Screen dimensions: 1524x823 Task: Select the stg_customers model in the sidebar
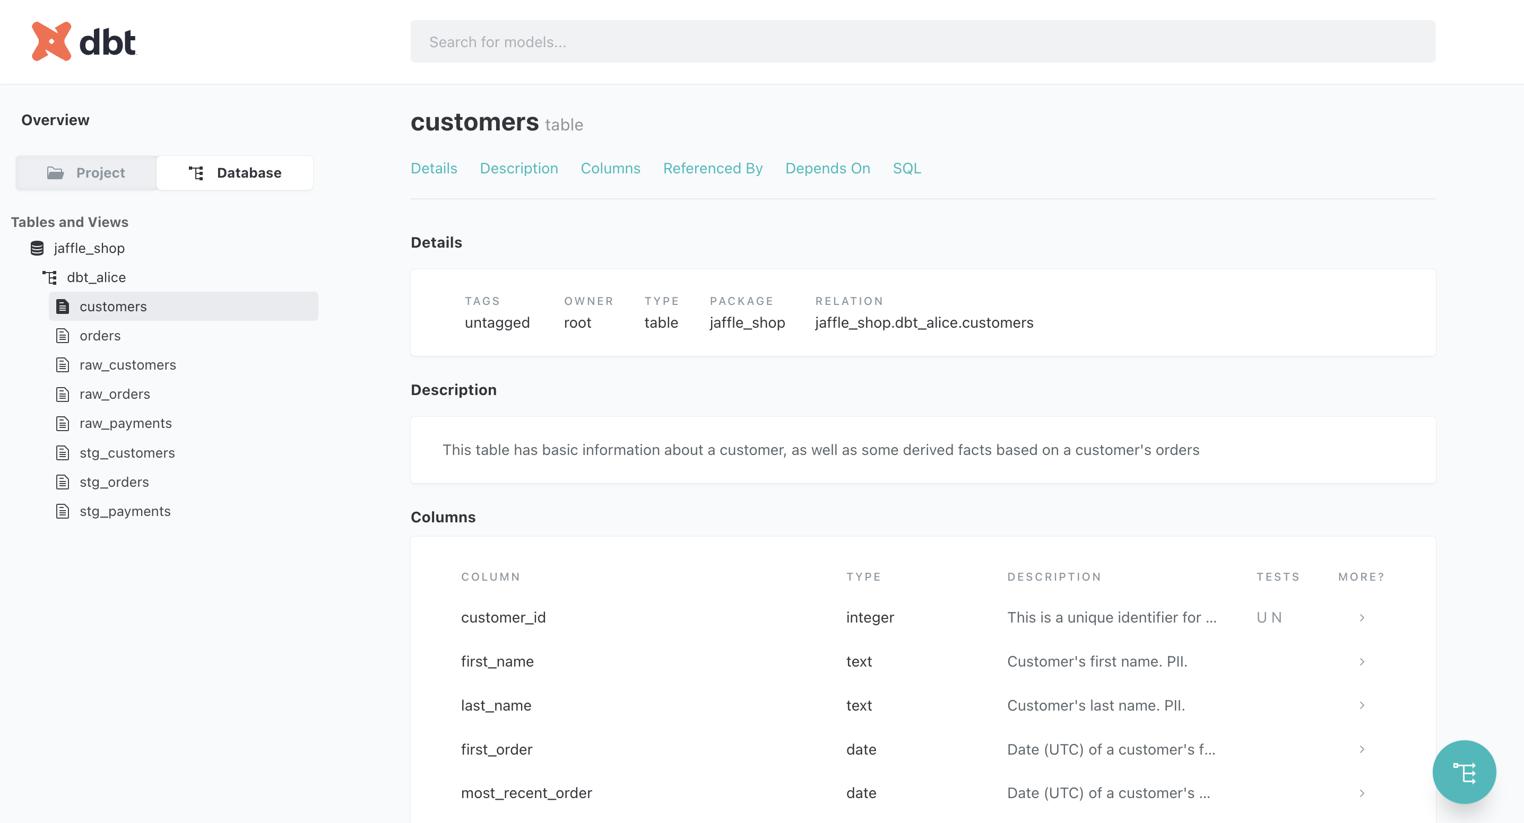(127, 452)
